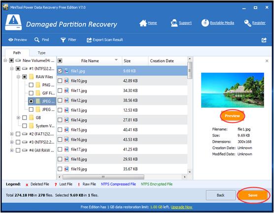
Task: Click the scroll right arrow of file list
Action: coord(184,177)
